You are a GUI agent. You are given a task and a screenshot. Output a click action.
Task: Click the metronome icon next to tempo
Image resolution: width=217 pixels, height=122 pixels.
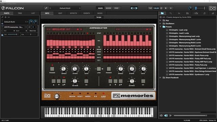click(161, 8)
